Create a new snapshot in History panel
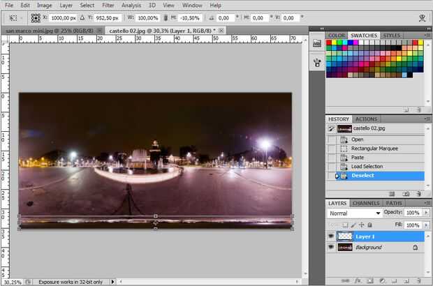 (x=406, y=194)
